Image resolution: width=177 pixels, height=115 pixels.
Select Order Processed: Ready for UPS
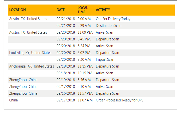click(x=119, y=100)
